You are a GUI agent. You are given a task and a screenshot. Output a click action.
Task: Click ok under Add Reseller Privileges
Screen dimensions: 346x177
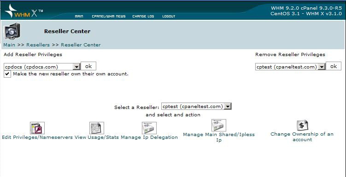[88, 66]
